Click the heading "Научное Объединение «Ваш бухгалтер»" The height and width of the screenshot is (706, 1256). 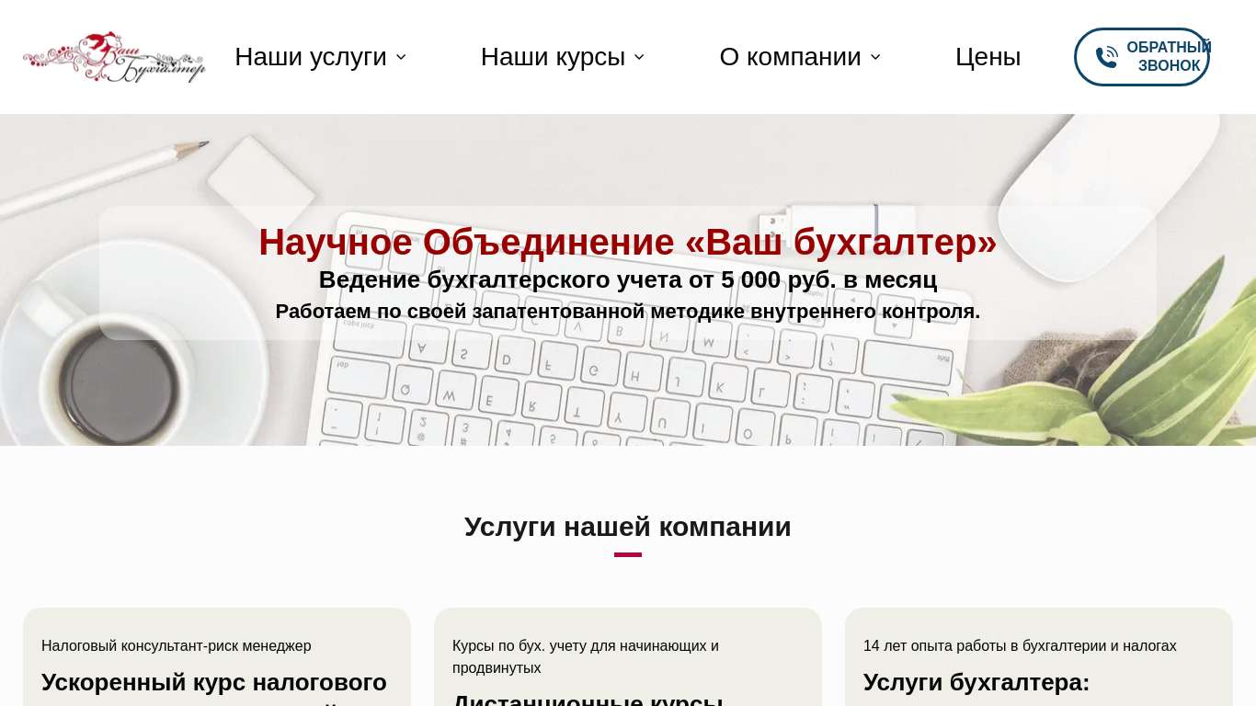pyautogui.click(x=627, y=242)
